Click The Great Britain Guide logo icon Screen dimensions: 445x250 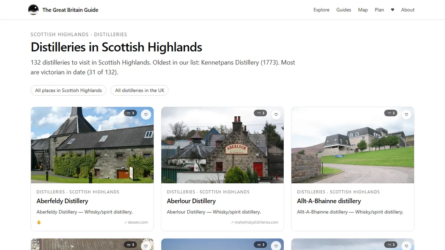coord(33,10)
